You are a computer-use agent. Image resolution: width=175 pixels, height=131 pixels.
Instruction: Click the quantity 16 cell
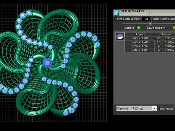point(159,42)
